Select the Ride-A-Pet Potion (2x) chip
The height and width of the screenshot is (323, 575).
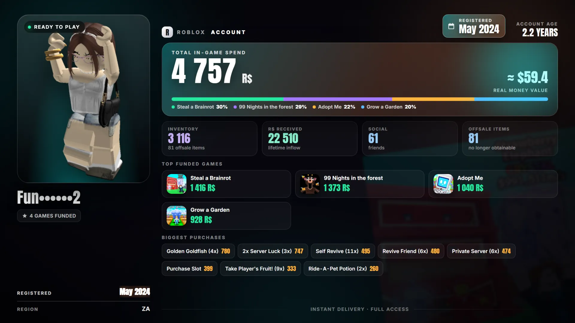(x=343, y=269)
